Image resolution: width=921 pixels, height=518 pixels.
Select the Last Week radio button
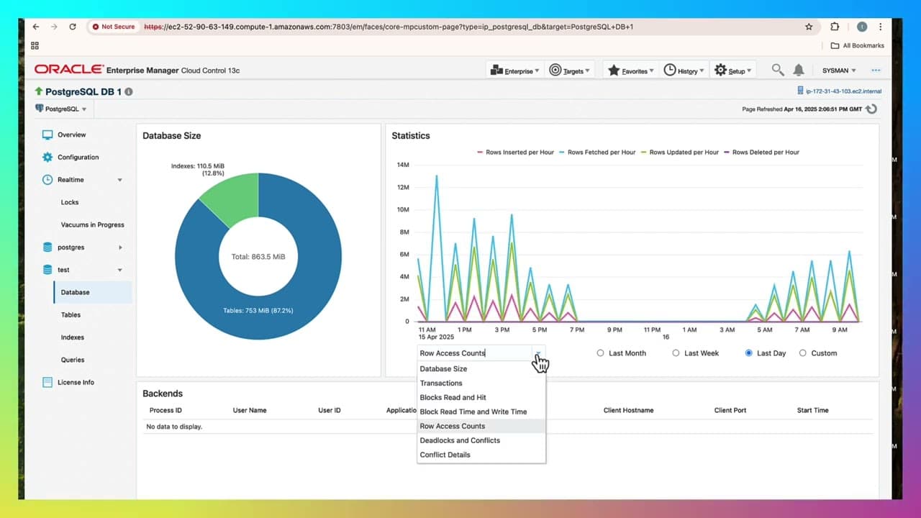coord(676,353)
